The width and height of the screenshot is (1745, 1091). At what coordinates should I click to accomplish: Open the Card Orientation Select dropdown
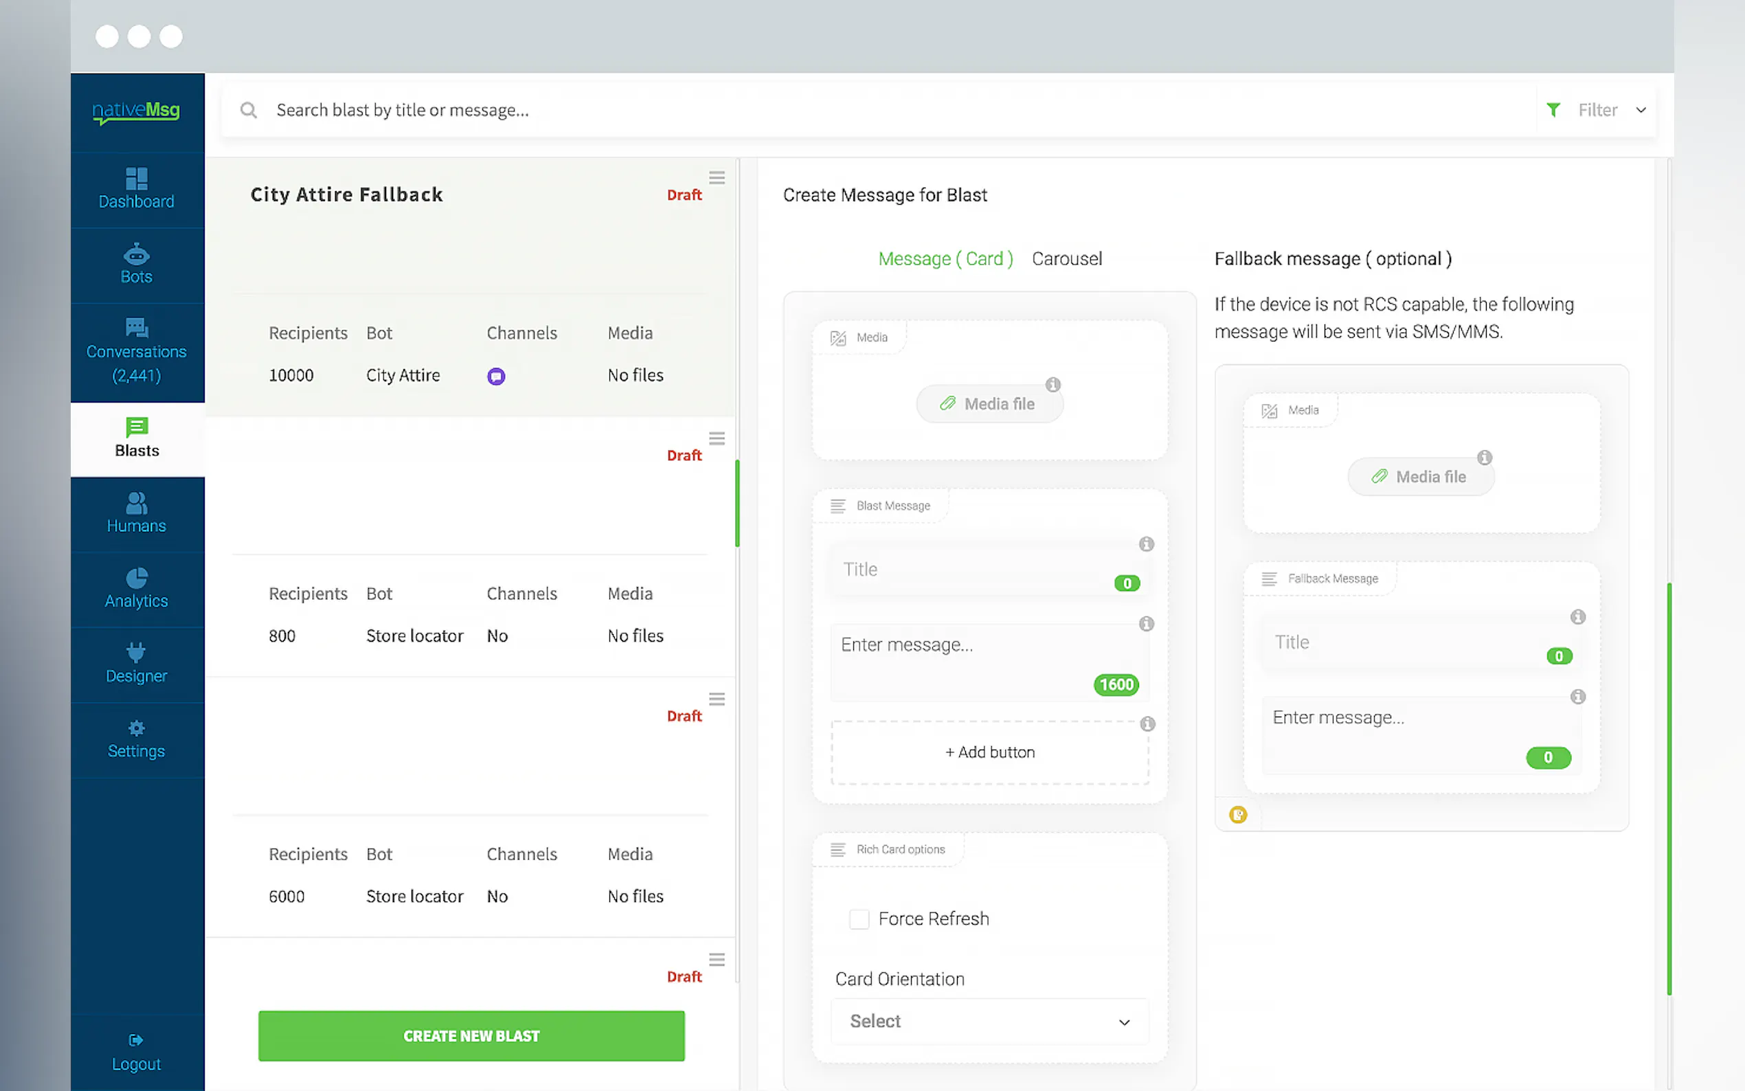(989, 1022)
